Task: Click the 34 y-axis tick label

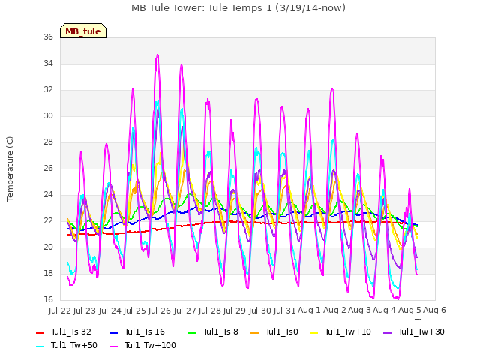Action: (48, 63)
